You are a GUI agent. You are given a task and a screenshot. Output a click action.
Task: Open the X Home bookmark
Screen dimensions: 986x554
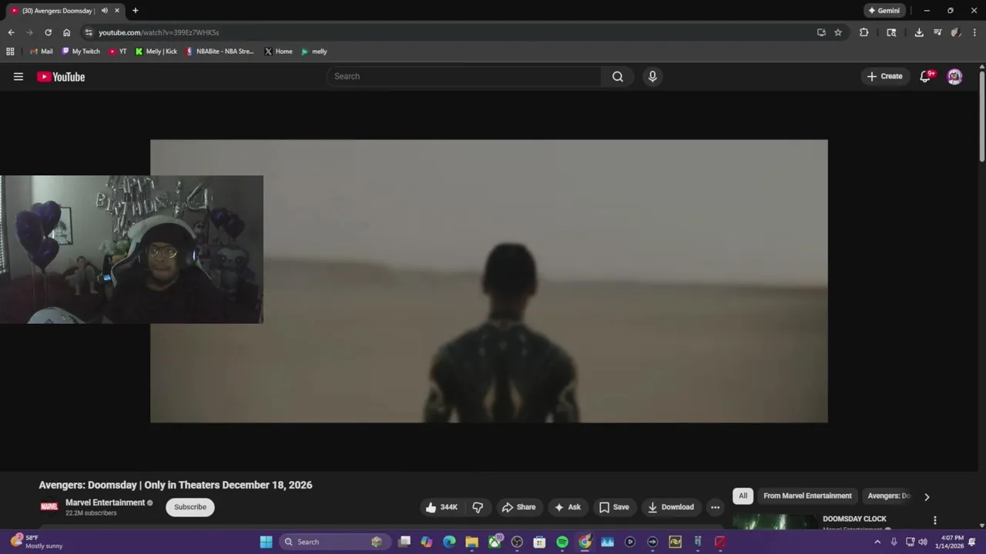[x=279, y=52]
